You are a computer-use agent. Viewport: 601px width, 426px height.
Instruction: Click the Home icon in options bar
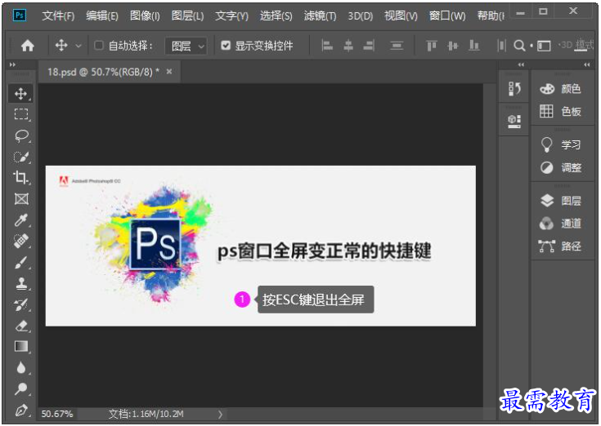(27, 46)
